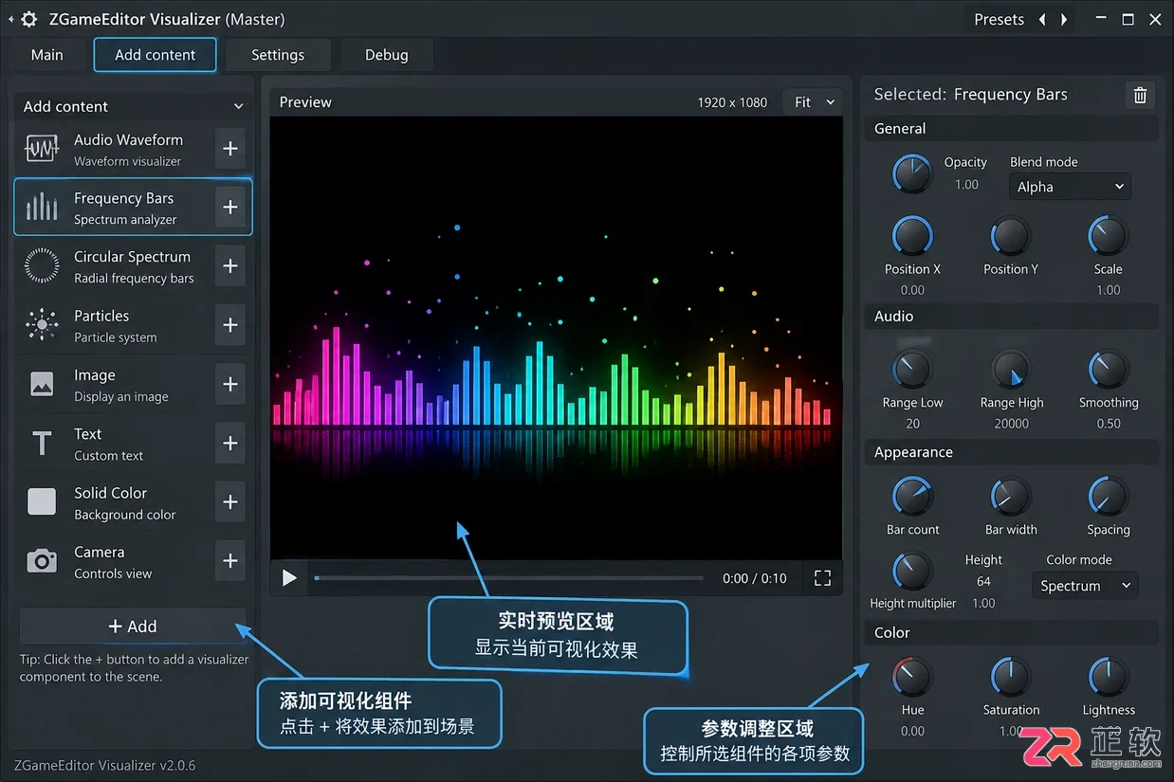Click the Scale knob

(x=1108, y=236)
